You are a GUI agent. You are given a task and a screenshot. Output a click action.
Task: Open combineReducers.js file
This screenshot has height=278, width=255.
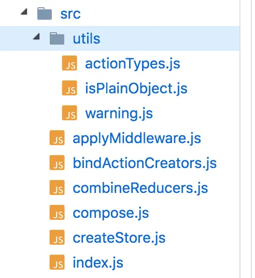pos(140,188)
